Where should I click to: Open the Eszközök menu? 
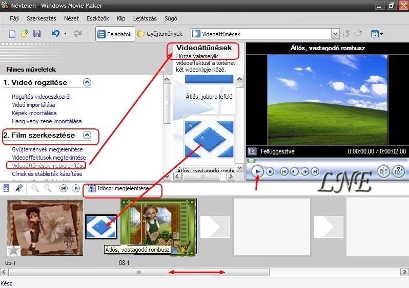pyautogui.click(x=98, y=18)
